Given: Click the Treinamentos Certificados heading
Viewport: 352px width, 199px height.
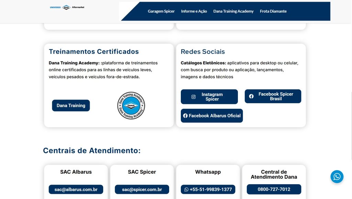Looking at the screenshot, I should 94,52.
